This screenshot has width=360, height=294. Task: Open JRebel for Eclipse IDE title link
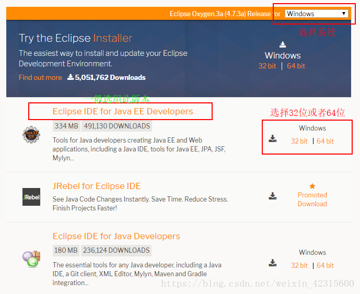pos(97,186)
